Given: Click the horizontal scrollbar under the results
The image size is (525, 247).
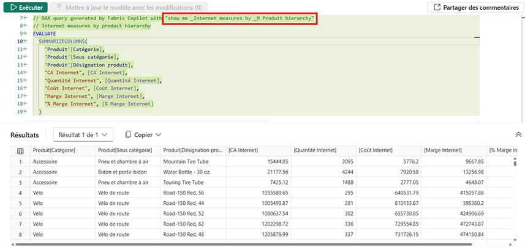Looking at the screenshot, I should click(x=245, y=244).
